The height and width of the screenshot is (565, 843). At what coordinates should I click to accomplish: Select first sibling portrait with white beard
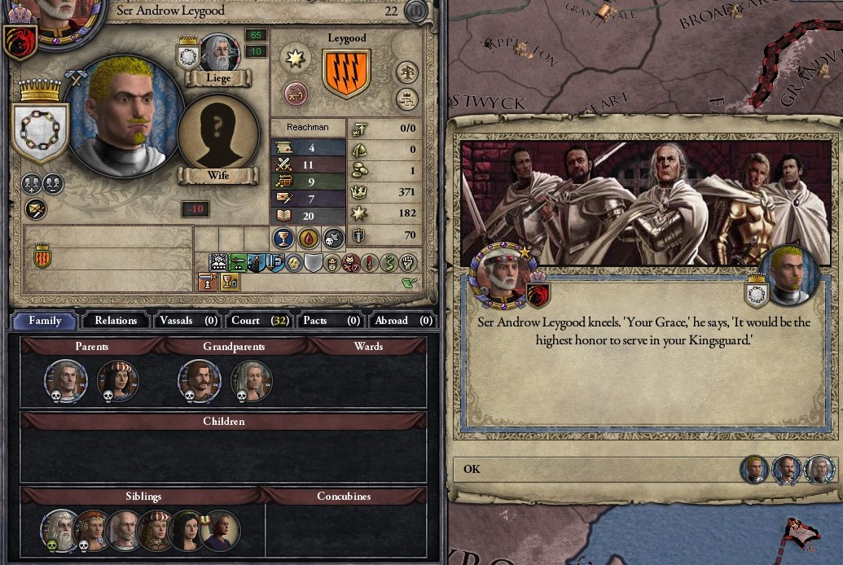click(x=59, y=531)
